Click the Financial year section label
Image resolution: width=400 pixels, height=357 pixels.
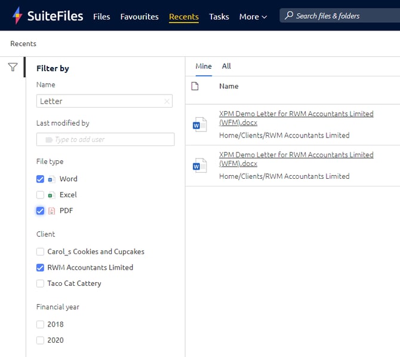[x=58, y=307]
